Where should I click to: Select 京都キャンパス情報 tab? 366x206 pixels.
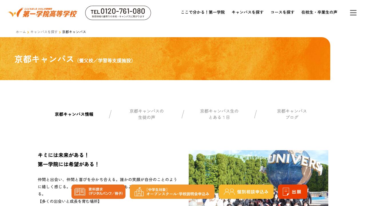[x=74, y=114]
